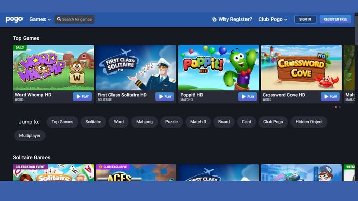Open the First Class Solitaire HD thumbnail

(136, 68)
